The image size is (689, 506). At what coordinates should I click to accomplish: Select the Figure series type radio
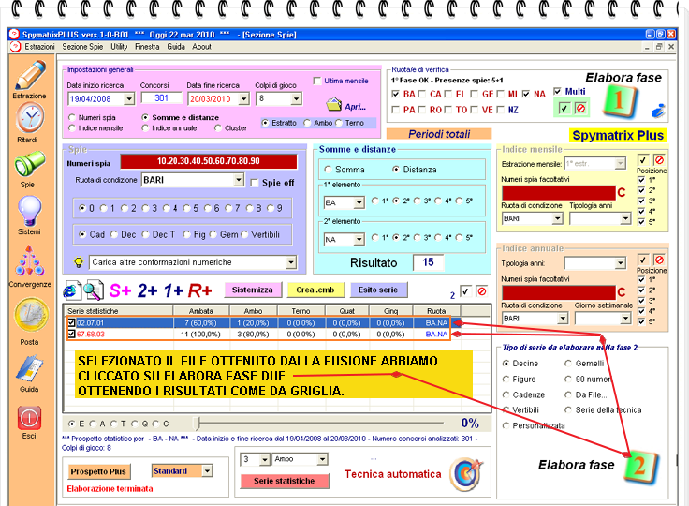tap(506, 379)
